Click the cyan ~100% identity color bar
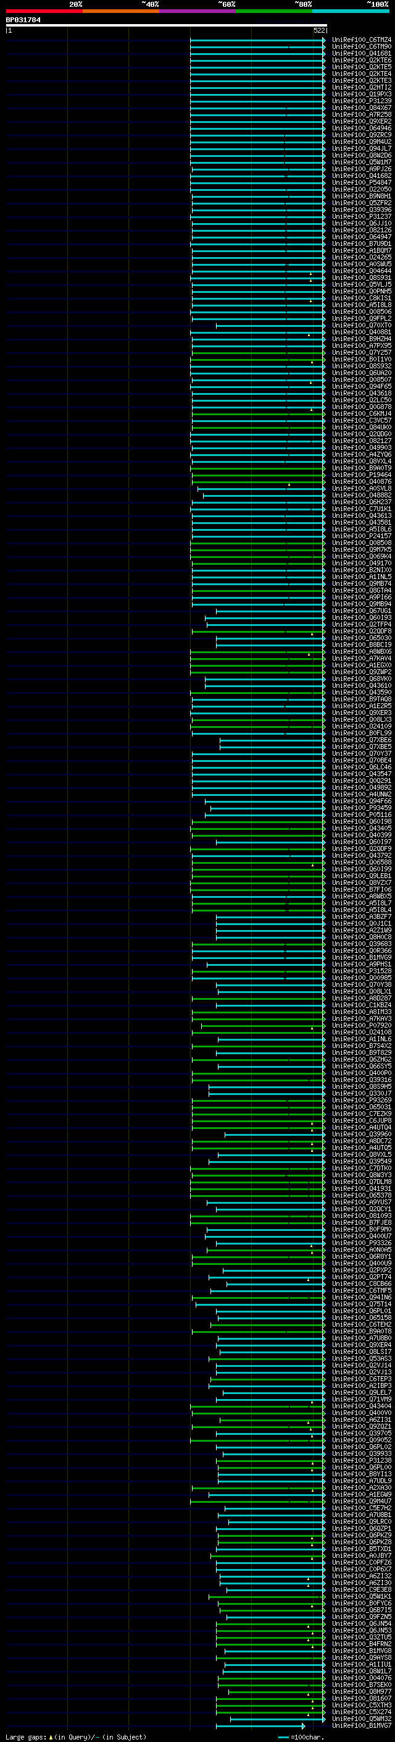Viewport: 395px width, 1742px height. [351, 11]
